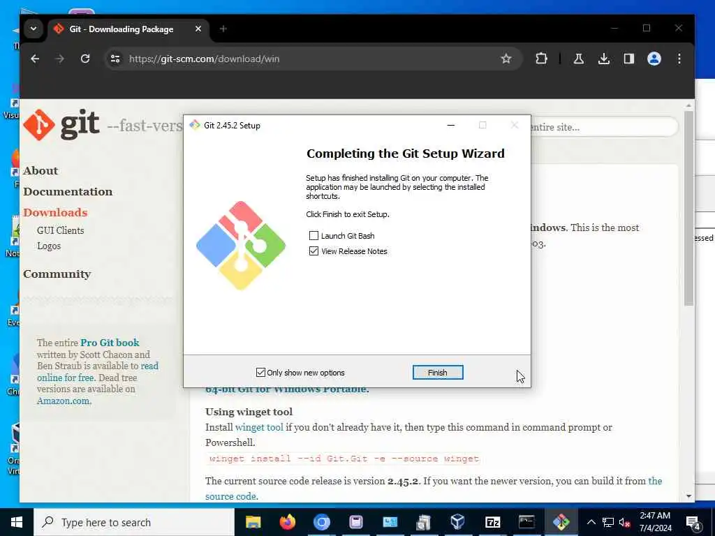Toggle the browser side panel icon
Viewport: 715px width, 536px height.
pos(629,59)
